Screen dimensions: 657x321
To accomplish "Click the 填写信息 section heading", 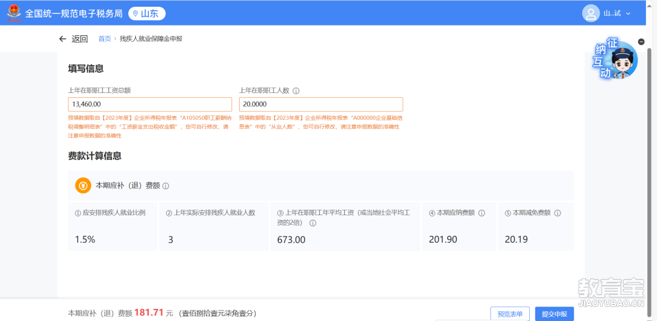I will [x=86, y=69].
